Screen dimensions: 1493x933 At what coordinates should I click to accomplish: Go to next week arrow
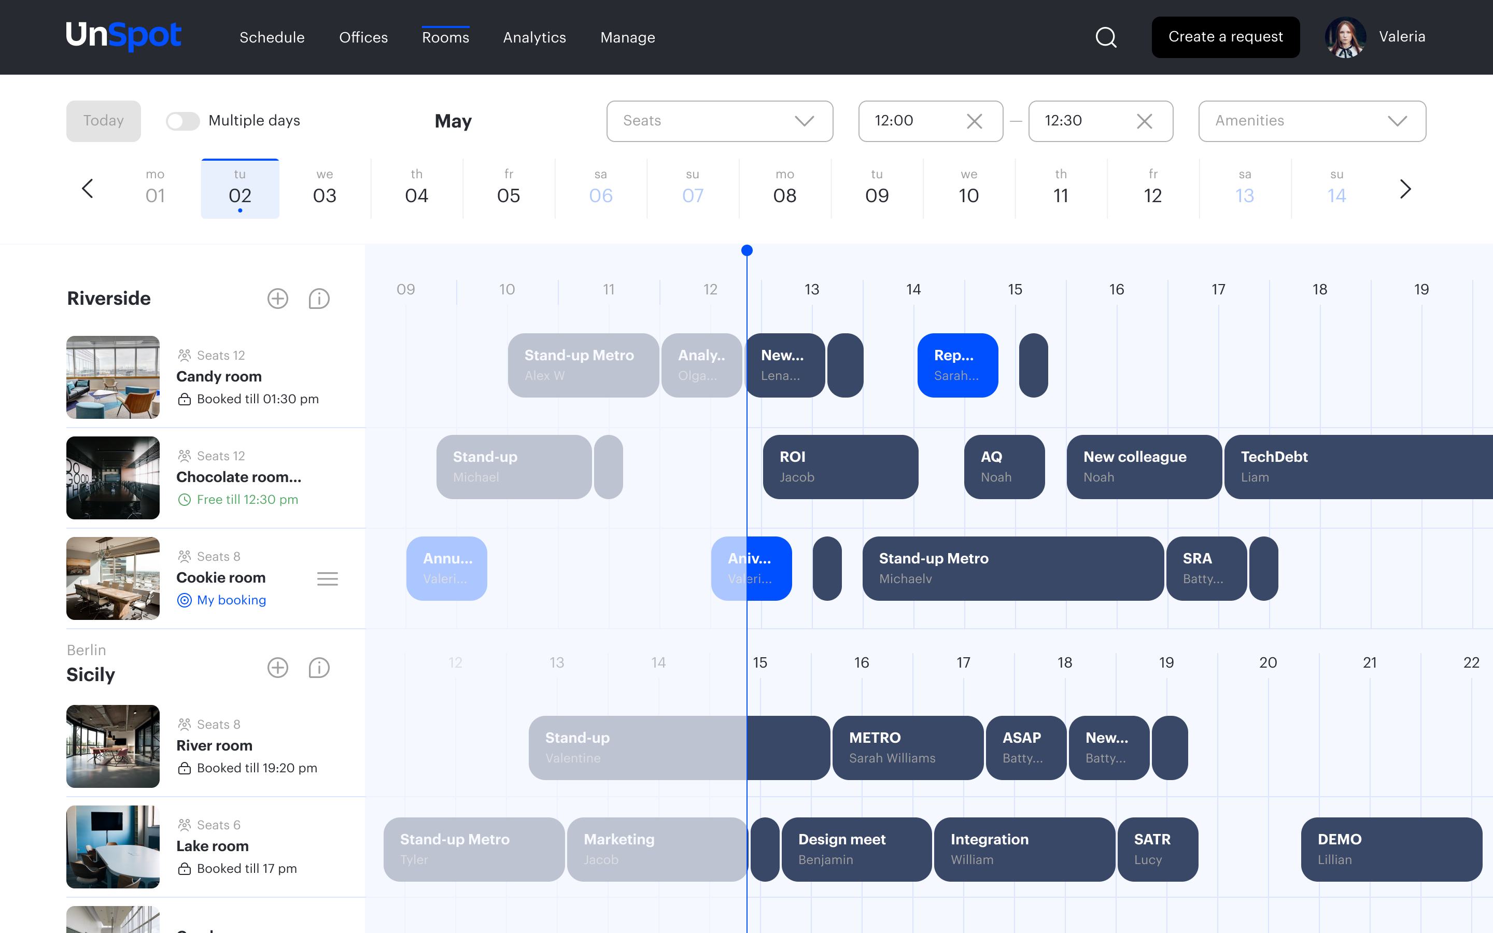pos(1405,189)
